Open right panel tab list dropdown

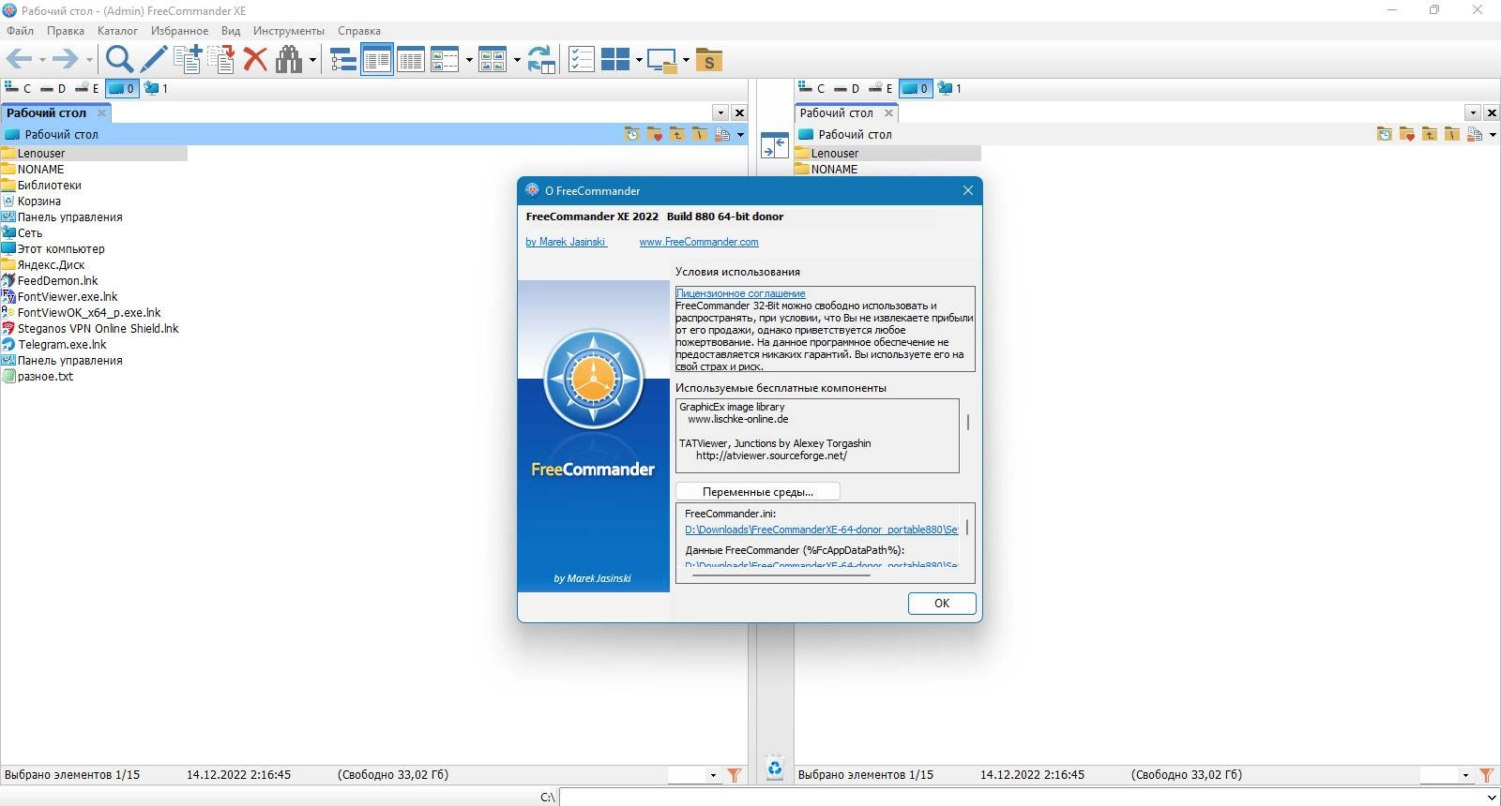click(x=1473, y=112)
